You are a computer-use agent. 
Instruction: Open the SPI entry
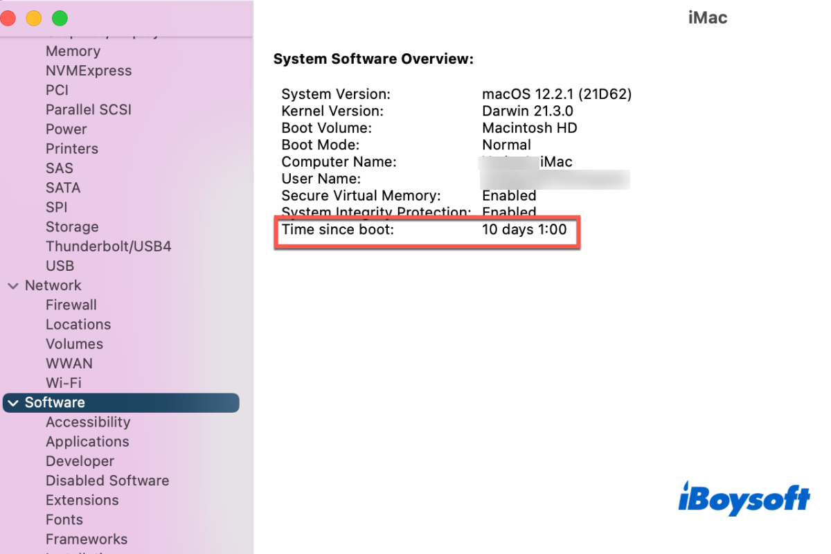pos(57,207)
